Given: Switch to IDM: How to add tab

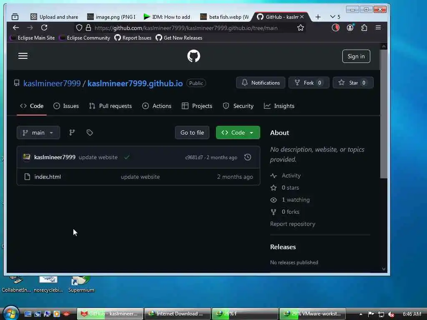Looking at the screenshot, I should point(167,17).
